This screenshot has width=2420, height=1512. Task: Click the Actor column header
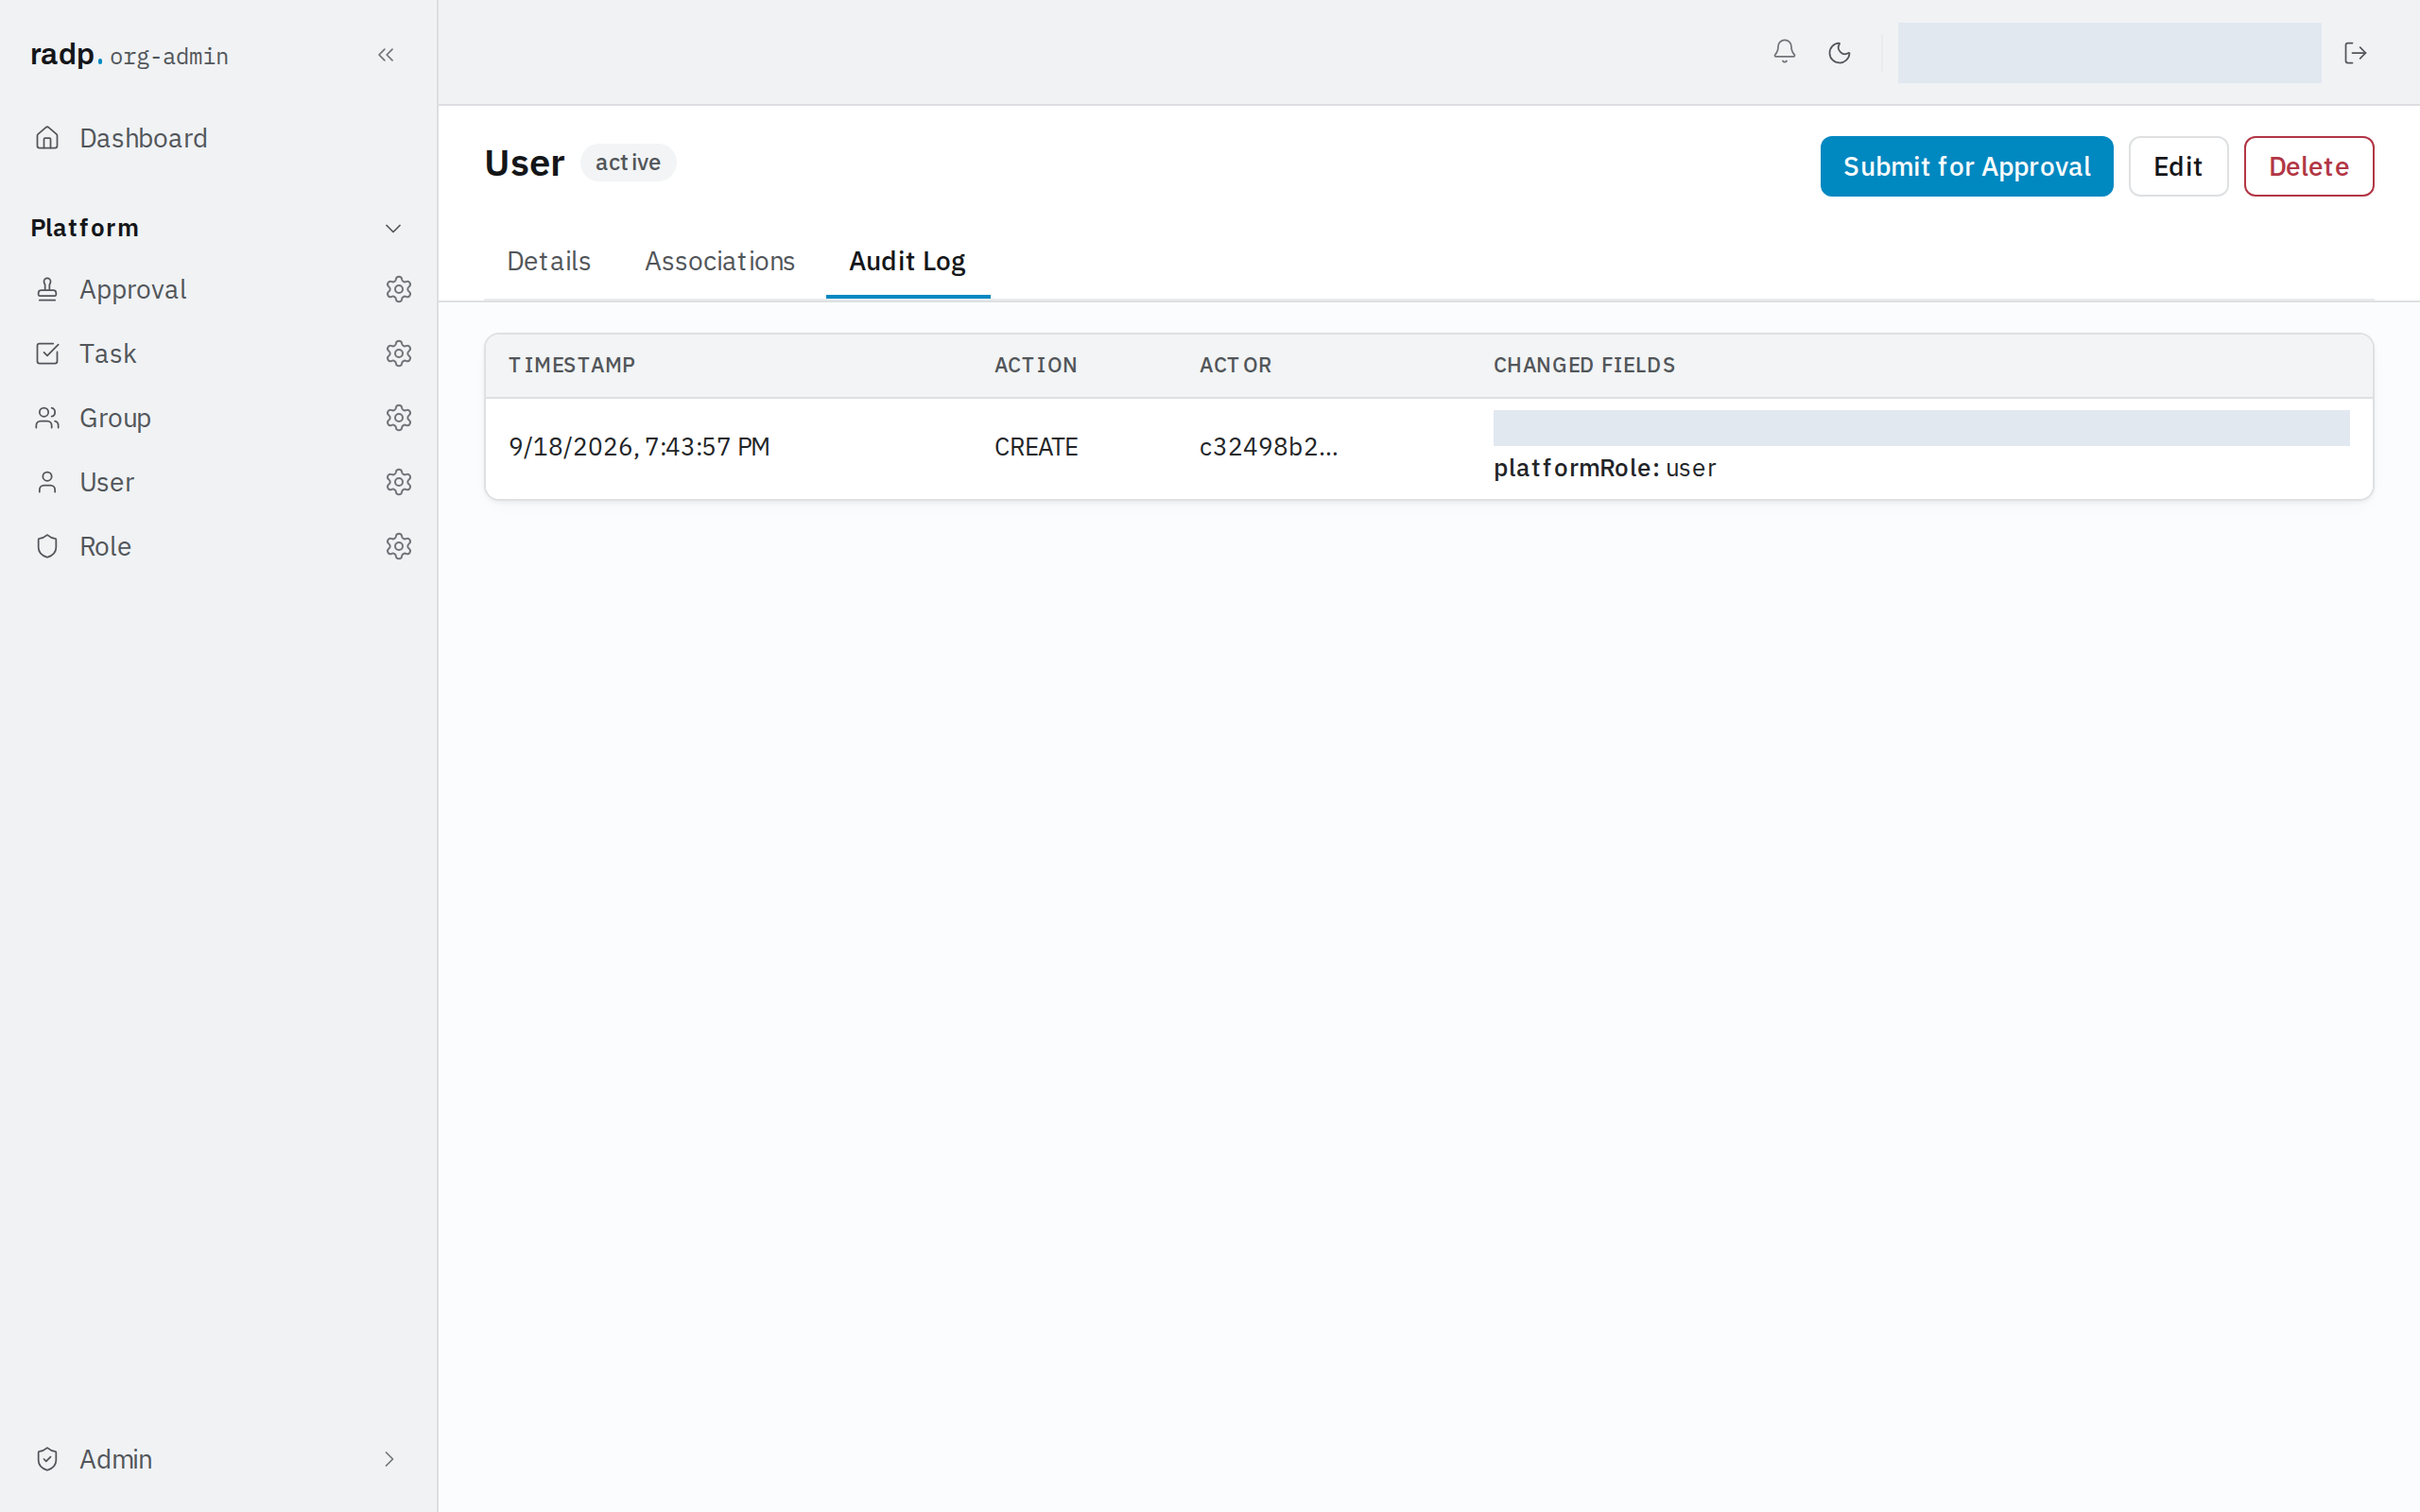coord(1235,365)
